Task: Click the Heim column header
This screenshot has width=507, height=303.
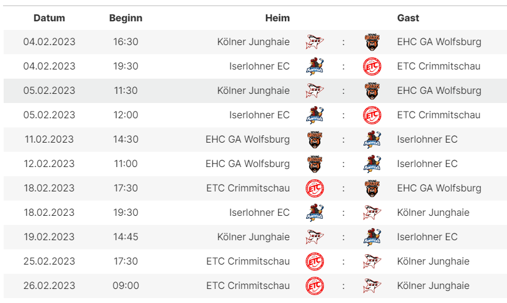Action: tap(278, 18)
